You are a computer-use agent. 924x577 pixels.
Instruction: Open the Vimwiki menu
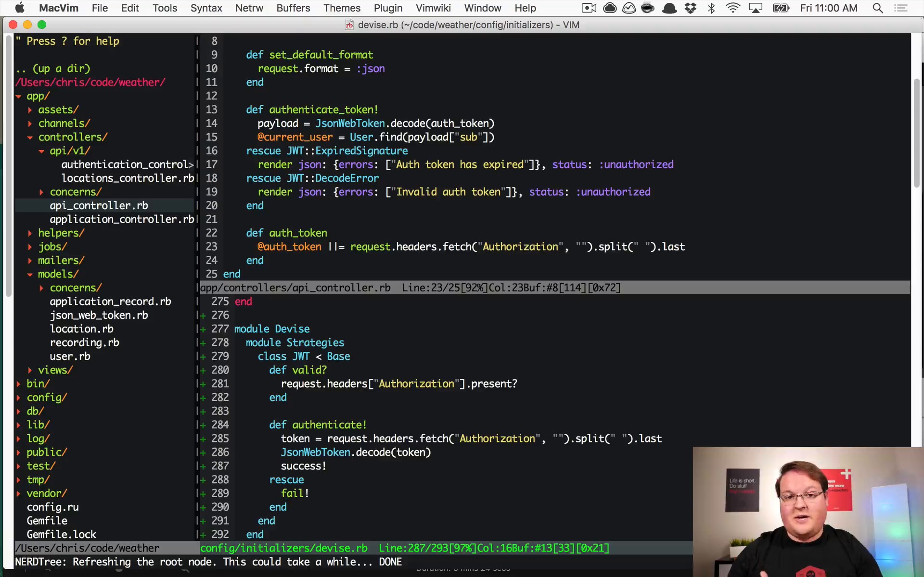[433, 8]
